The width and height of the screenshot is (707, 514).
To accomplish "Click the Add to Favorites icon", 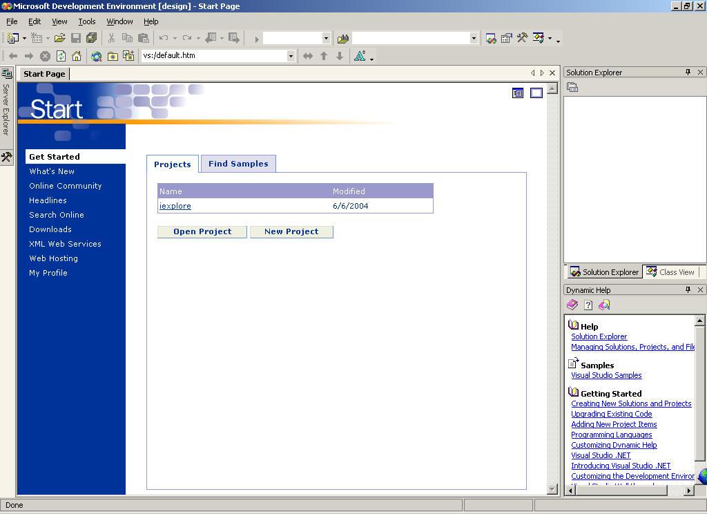I will pos(128,56).
